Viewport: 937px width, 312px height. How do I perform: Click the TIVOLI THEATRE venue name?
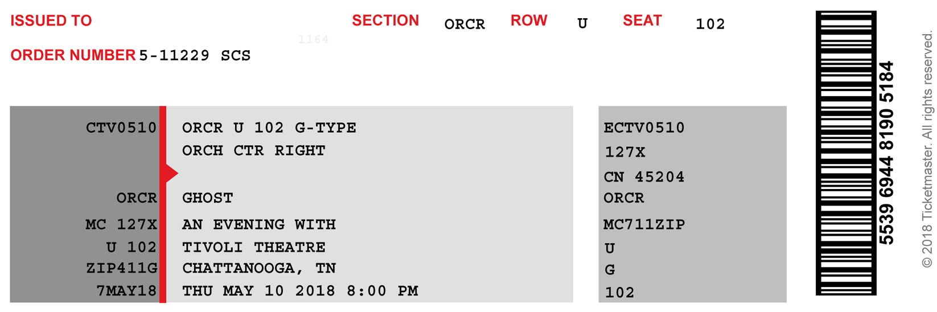click(254, 247)
